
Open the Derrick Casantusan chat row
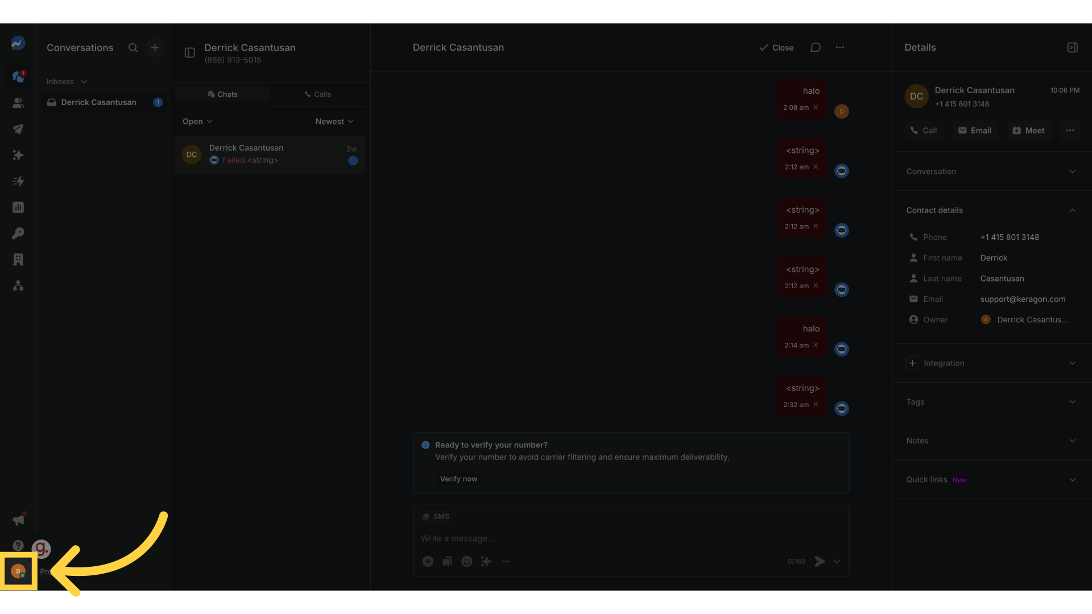click(x=270, y=155)
